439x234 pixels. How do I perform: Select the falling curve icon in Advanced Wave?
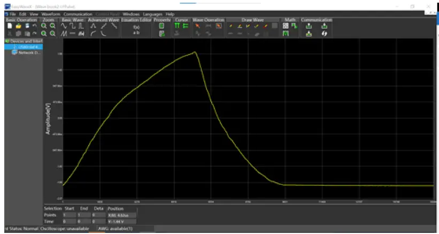(x=104, y=34)
